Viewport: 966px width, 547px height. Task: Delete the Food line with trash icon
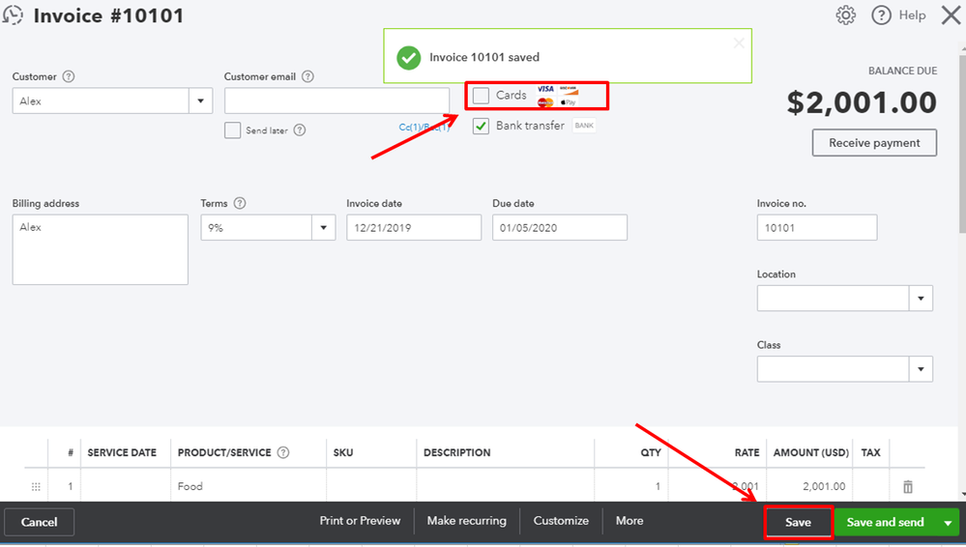pos(907,487)
